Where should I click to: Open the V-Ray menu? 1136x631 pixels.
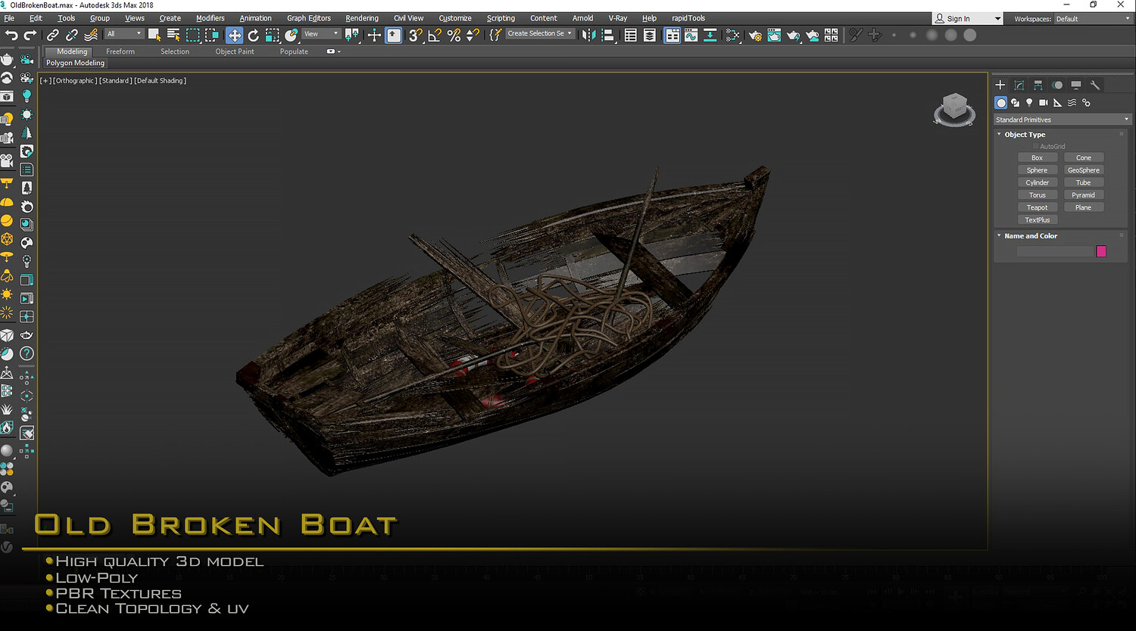(618, 18)
